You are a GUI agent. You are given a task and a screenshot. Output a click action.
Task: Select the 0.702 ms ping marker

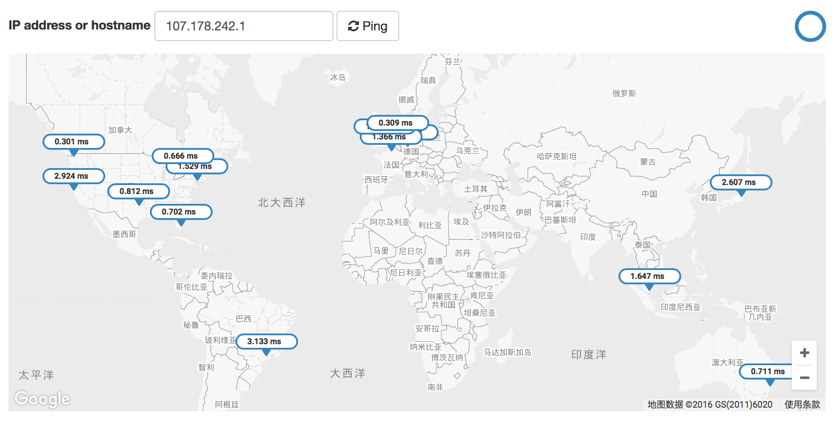tap(181, 212)
